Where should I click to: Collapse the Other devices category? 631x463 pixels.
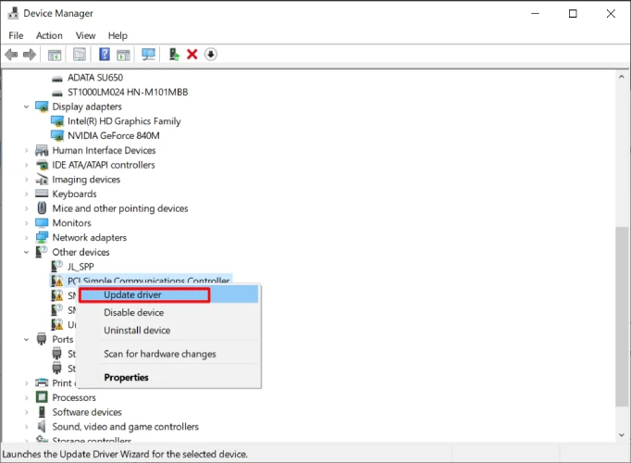[x=26, y=252]
